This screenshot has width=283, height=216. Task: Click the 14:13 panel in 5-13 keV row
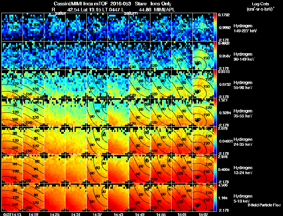click(x=12, y=197)
